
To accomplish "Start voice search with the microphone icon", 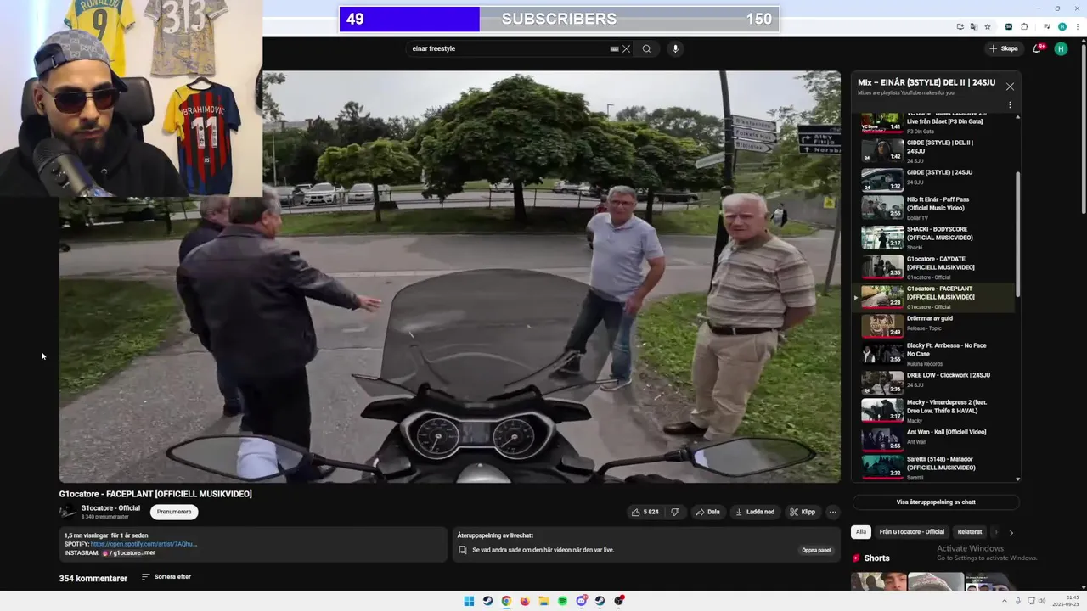I will [x=676, y=48].
